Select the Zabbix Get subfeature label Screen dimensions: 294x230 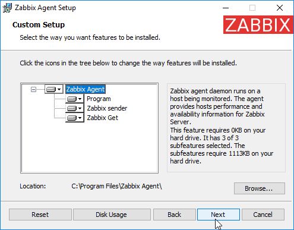[102, 118]
